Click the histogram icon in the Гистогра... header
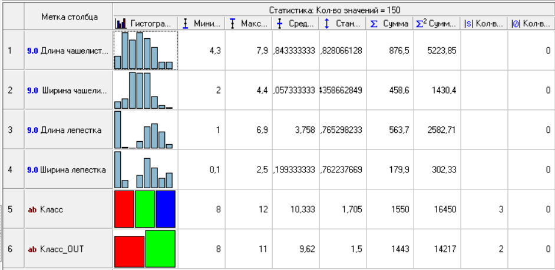The height and width of the screenshot is (270, 555). pyautogui.click(x=120, y=24)
